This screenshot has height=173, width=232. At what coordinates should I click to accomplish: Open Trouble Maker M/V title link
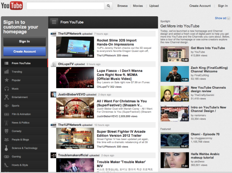tap(121, 164)
